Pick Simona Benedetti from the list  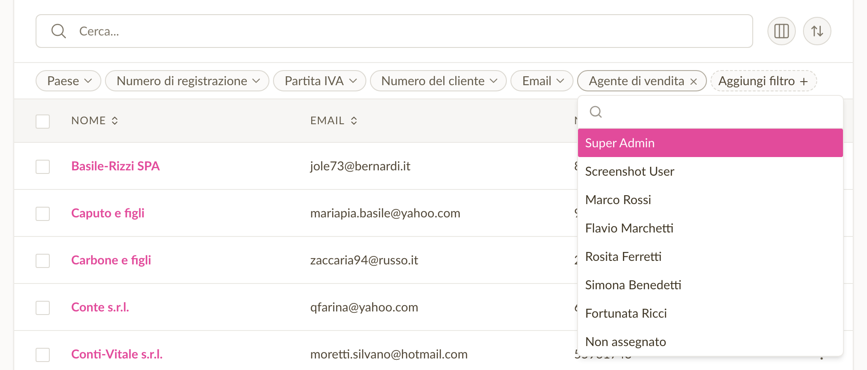click(x=710, y=285)
